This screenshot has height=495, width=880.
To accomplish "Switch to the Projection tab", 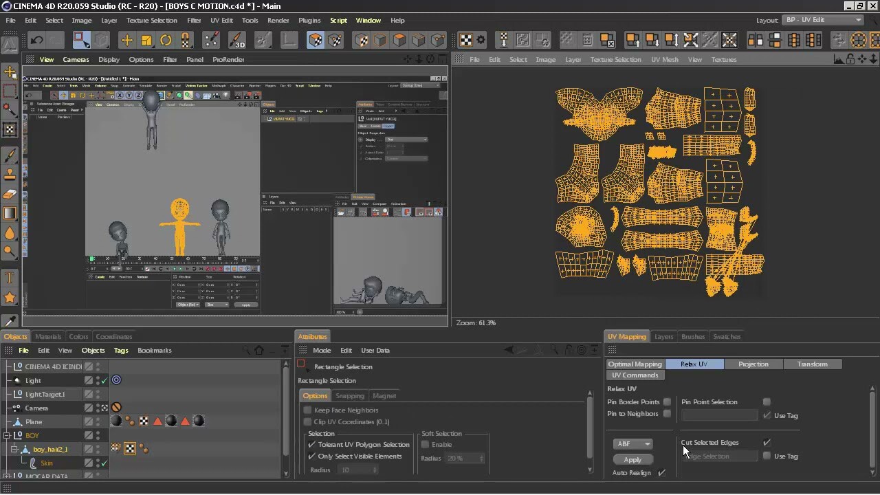I will pos(753,364).
